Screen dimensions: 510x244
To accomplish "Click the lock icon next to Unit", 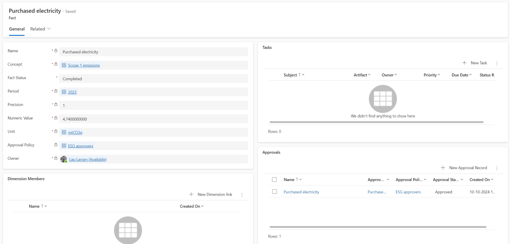I will click(56, 131).
